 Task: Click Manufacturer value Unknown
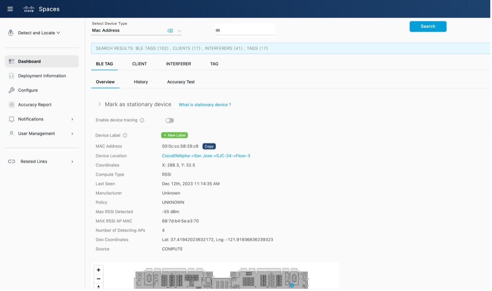[x=171, y=193]
